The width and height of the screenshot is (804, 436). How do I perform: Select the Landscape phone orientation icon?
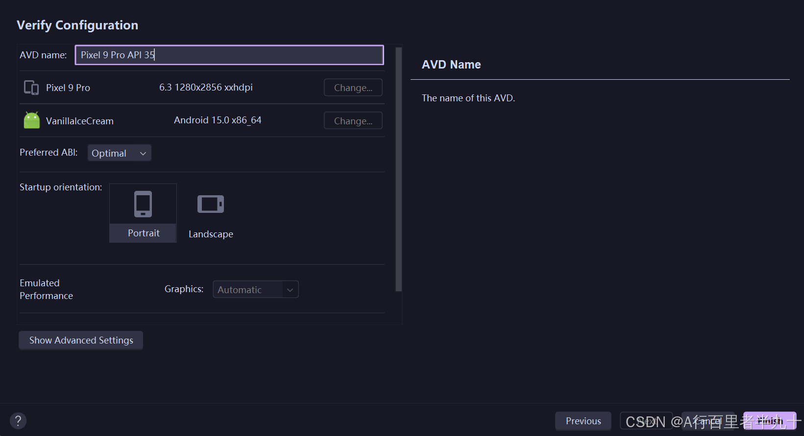tap(211, 204)
